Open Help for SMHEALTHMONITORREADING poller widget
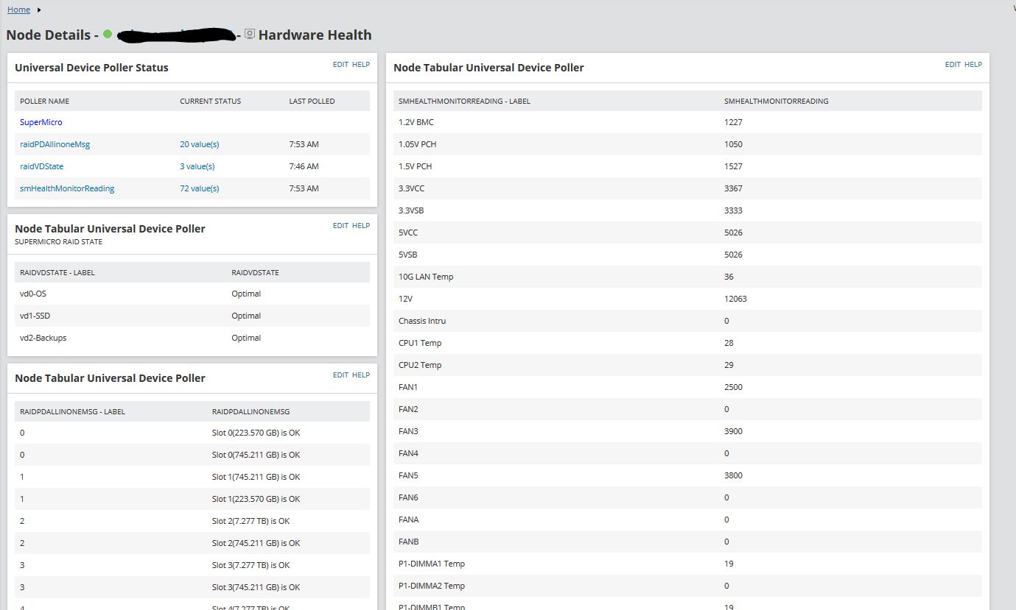This screenshot has width=1016, height=610. click(x=973, y=65)
